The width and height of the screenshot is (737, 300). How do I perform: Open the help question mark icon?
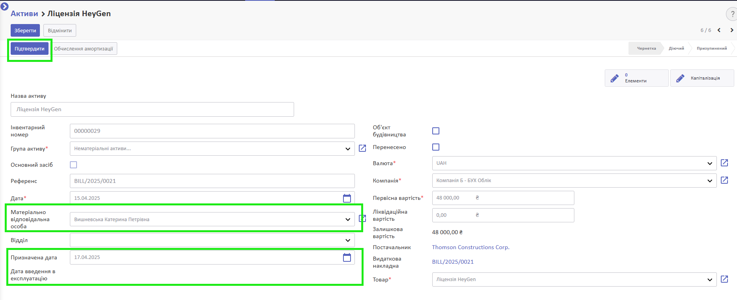tap(732, 14)
